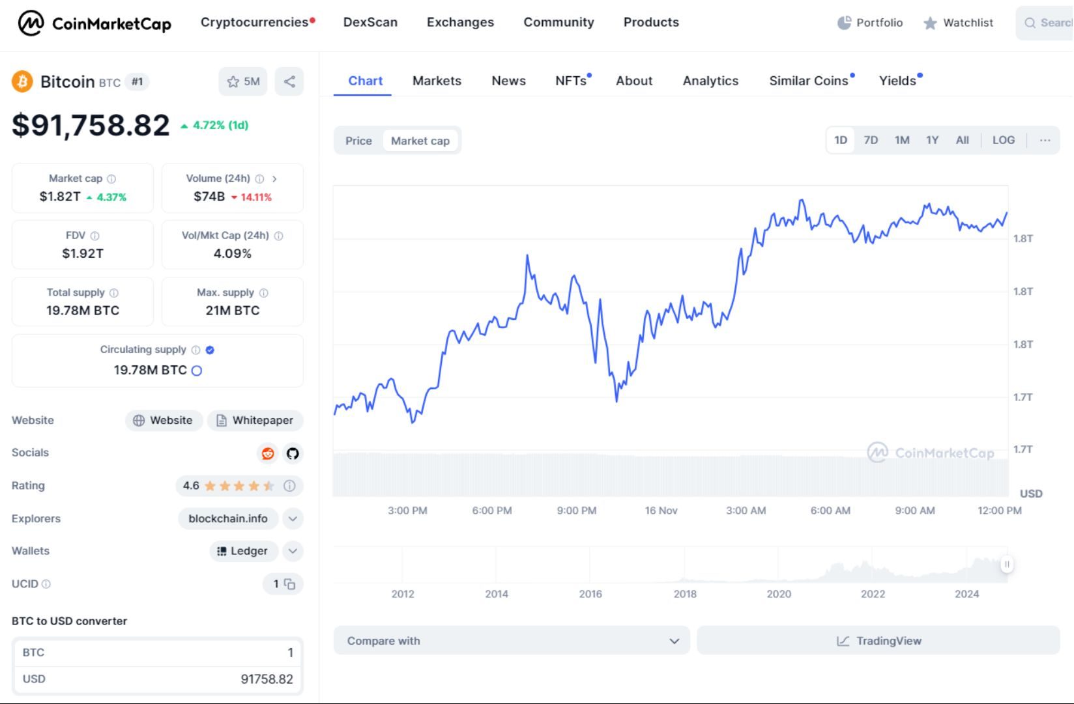Image resolution: width=1074 pixels, height=704 pixels.
Task: Enable LOG scale on the chart
Action: click(1003, 139)
